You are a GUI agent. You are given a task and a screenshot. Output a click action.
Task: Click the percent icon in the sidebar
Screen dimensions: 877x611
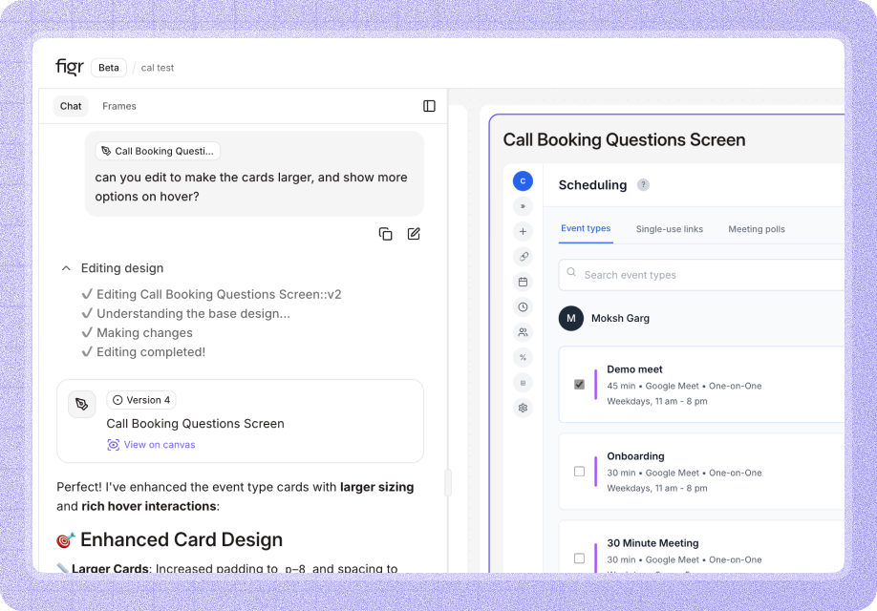click(523, 357)
